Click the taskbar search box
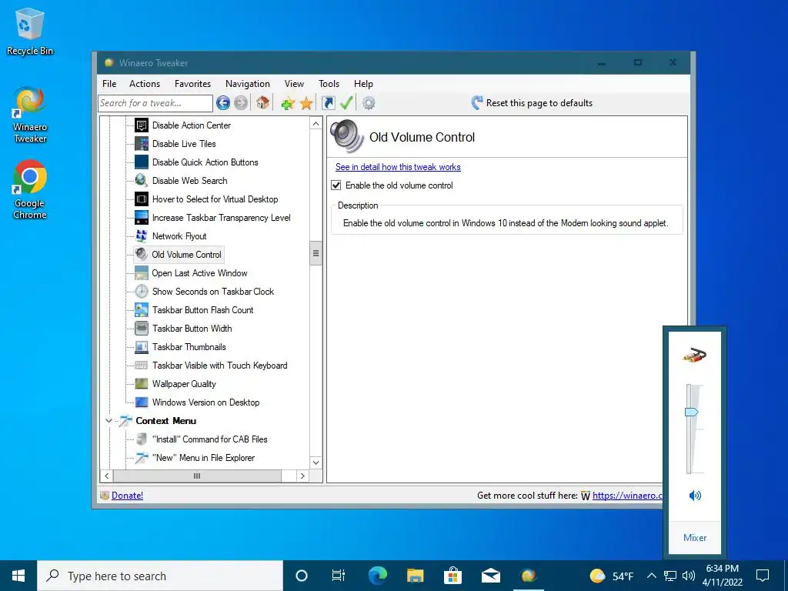 [160, 576]
